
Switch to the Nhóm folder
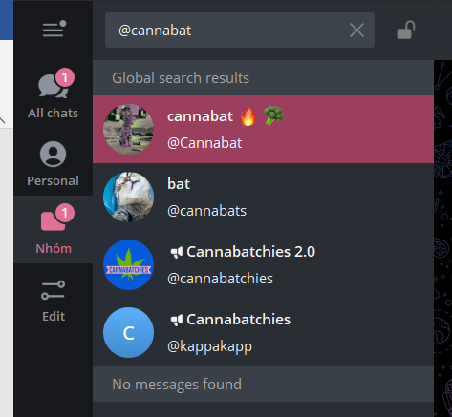point(54,229)
